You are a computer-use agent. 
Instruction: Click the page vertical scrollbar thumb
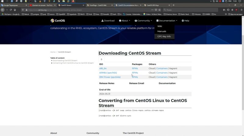[243, 72]
